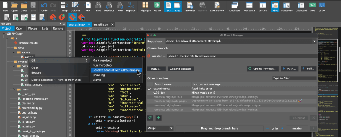Viewport: 341px width, 137px height.
Task: Collapse the RivGraph project node
Action: point(4,34)
